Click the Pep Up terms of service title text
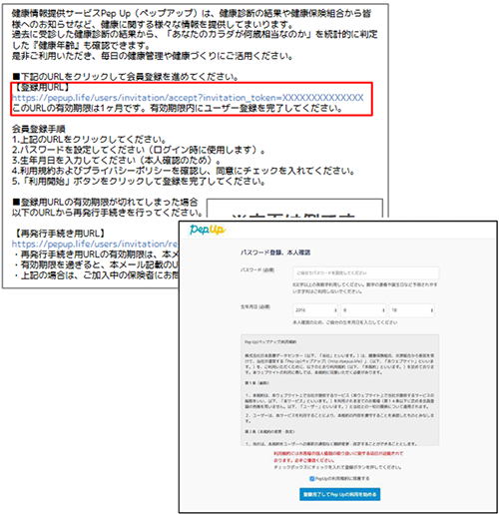499x514 pixels. 270,342
